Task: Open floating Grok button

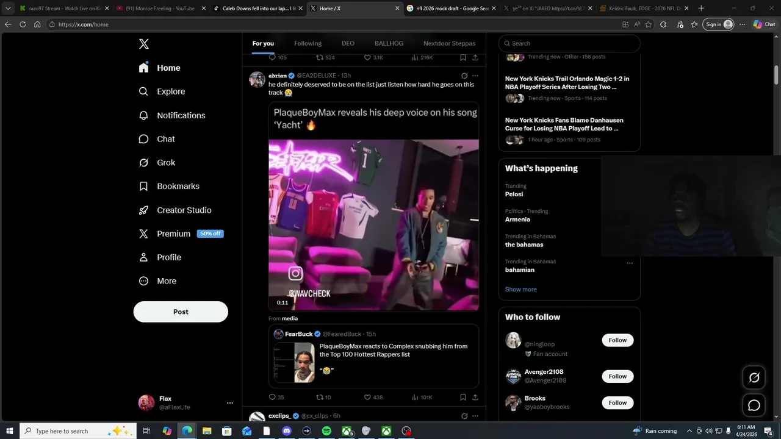Action: [x=754, y=378]
